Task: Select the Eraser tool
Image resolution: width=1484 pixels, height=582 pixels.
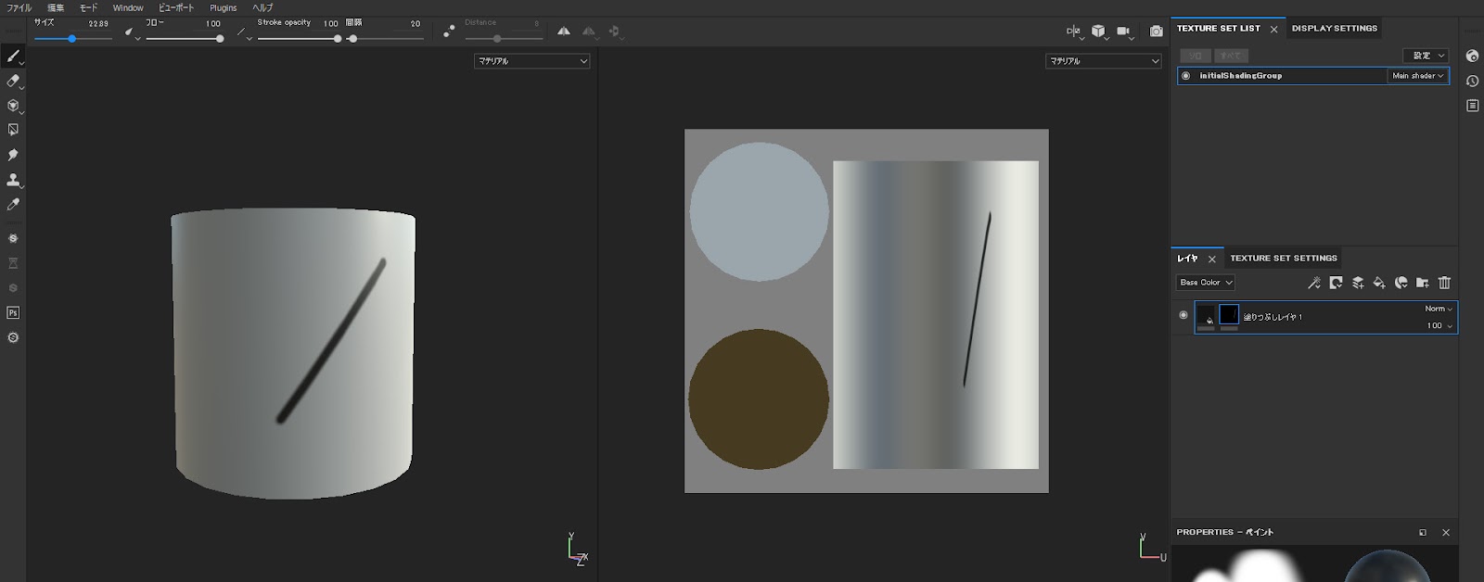Action: [13, 82]
